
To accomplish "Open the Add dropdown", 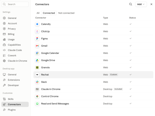I will point(141,4).
